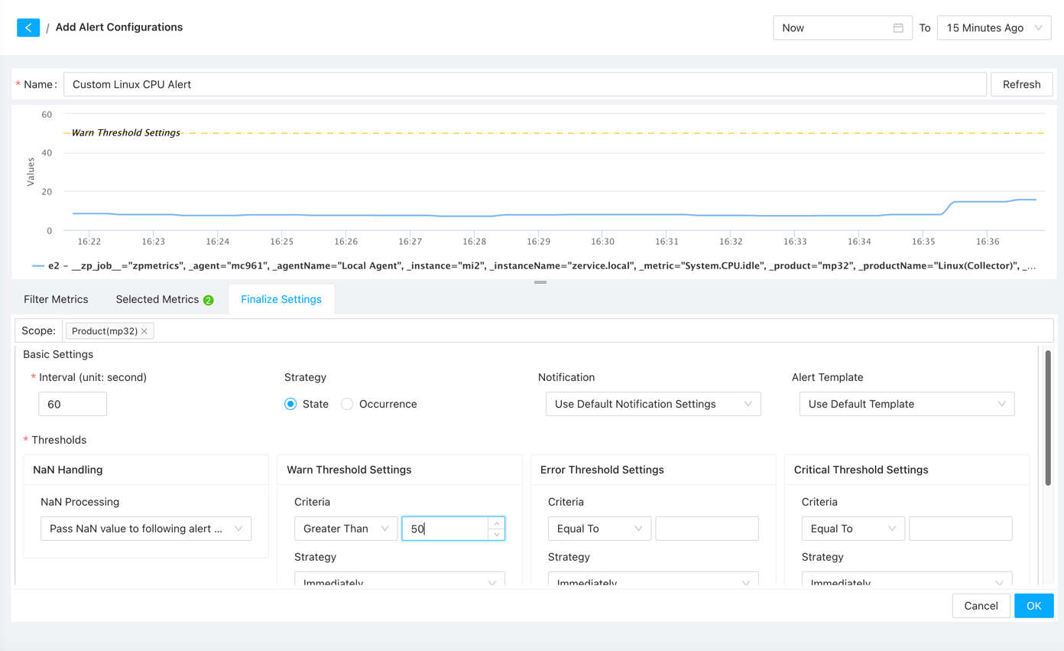Image resolution: width=1064 pixels, height=651 pixels.
Task: Open the 15 Minutes Ago time dropdown
Action: point(993,28)
